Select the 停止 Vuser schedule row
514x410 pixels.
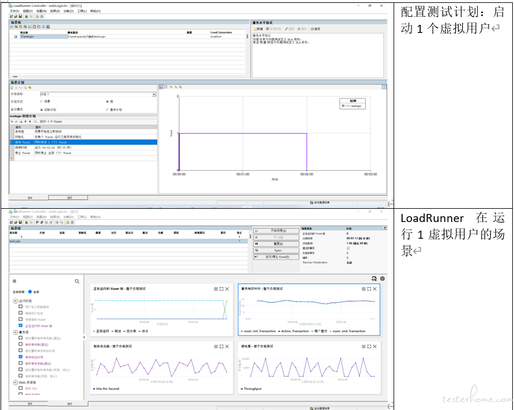point(83,153)
